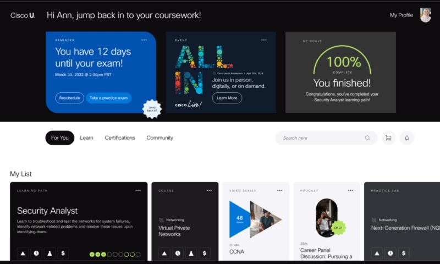This screenshot has height=264, width=440.
Task: Click the search magnifier icon
Action: (x=367, y=137)
